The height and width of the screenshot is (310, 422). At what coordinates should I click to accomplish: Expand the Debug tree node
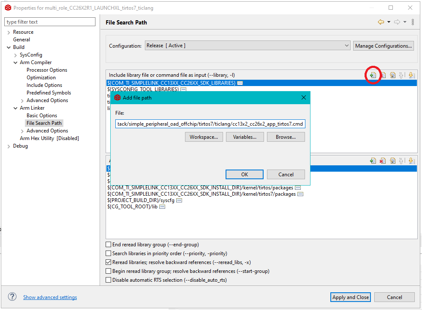[9, 146]
